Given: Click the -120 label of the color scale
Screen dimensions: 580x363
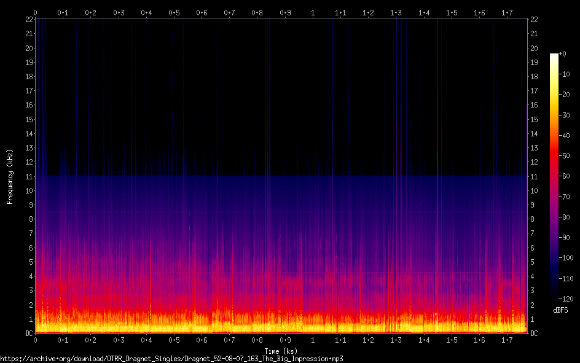Looking at the screenshot, I should pyautogui.click(x=565, y=298).
